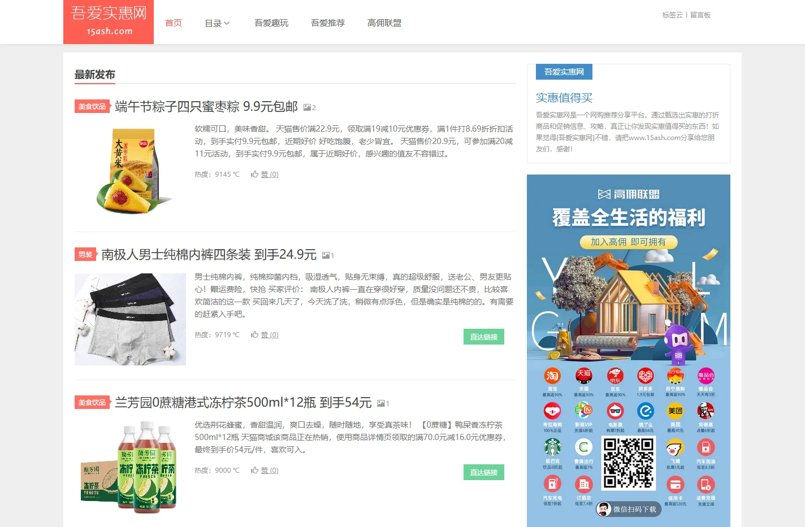Screen dimensions: 805x527
Task: Click 热度: 9145 ℃ text
Action: (x=217, y=175)
